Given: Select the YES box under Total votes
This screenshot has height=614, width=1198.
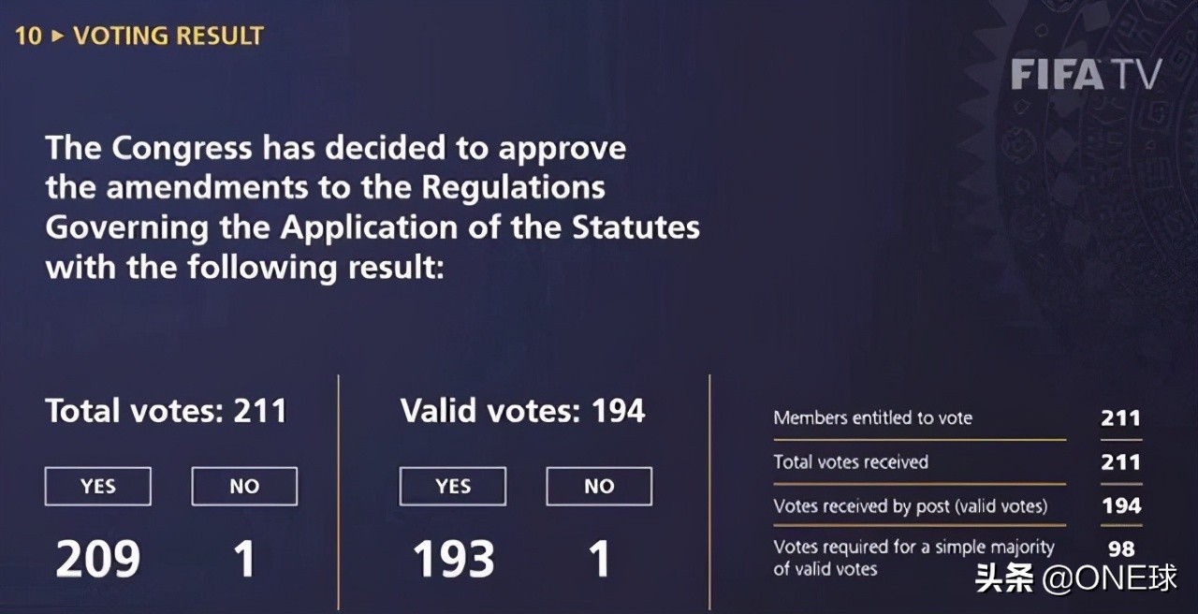Looking at the screenshot, I should click(98, 487).
